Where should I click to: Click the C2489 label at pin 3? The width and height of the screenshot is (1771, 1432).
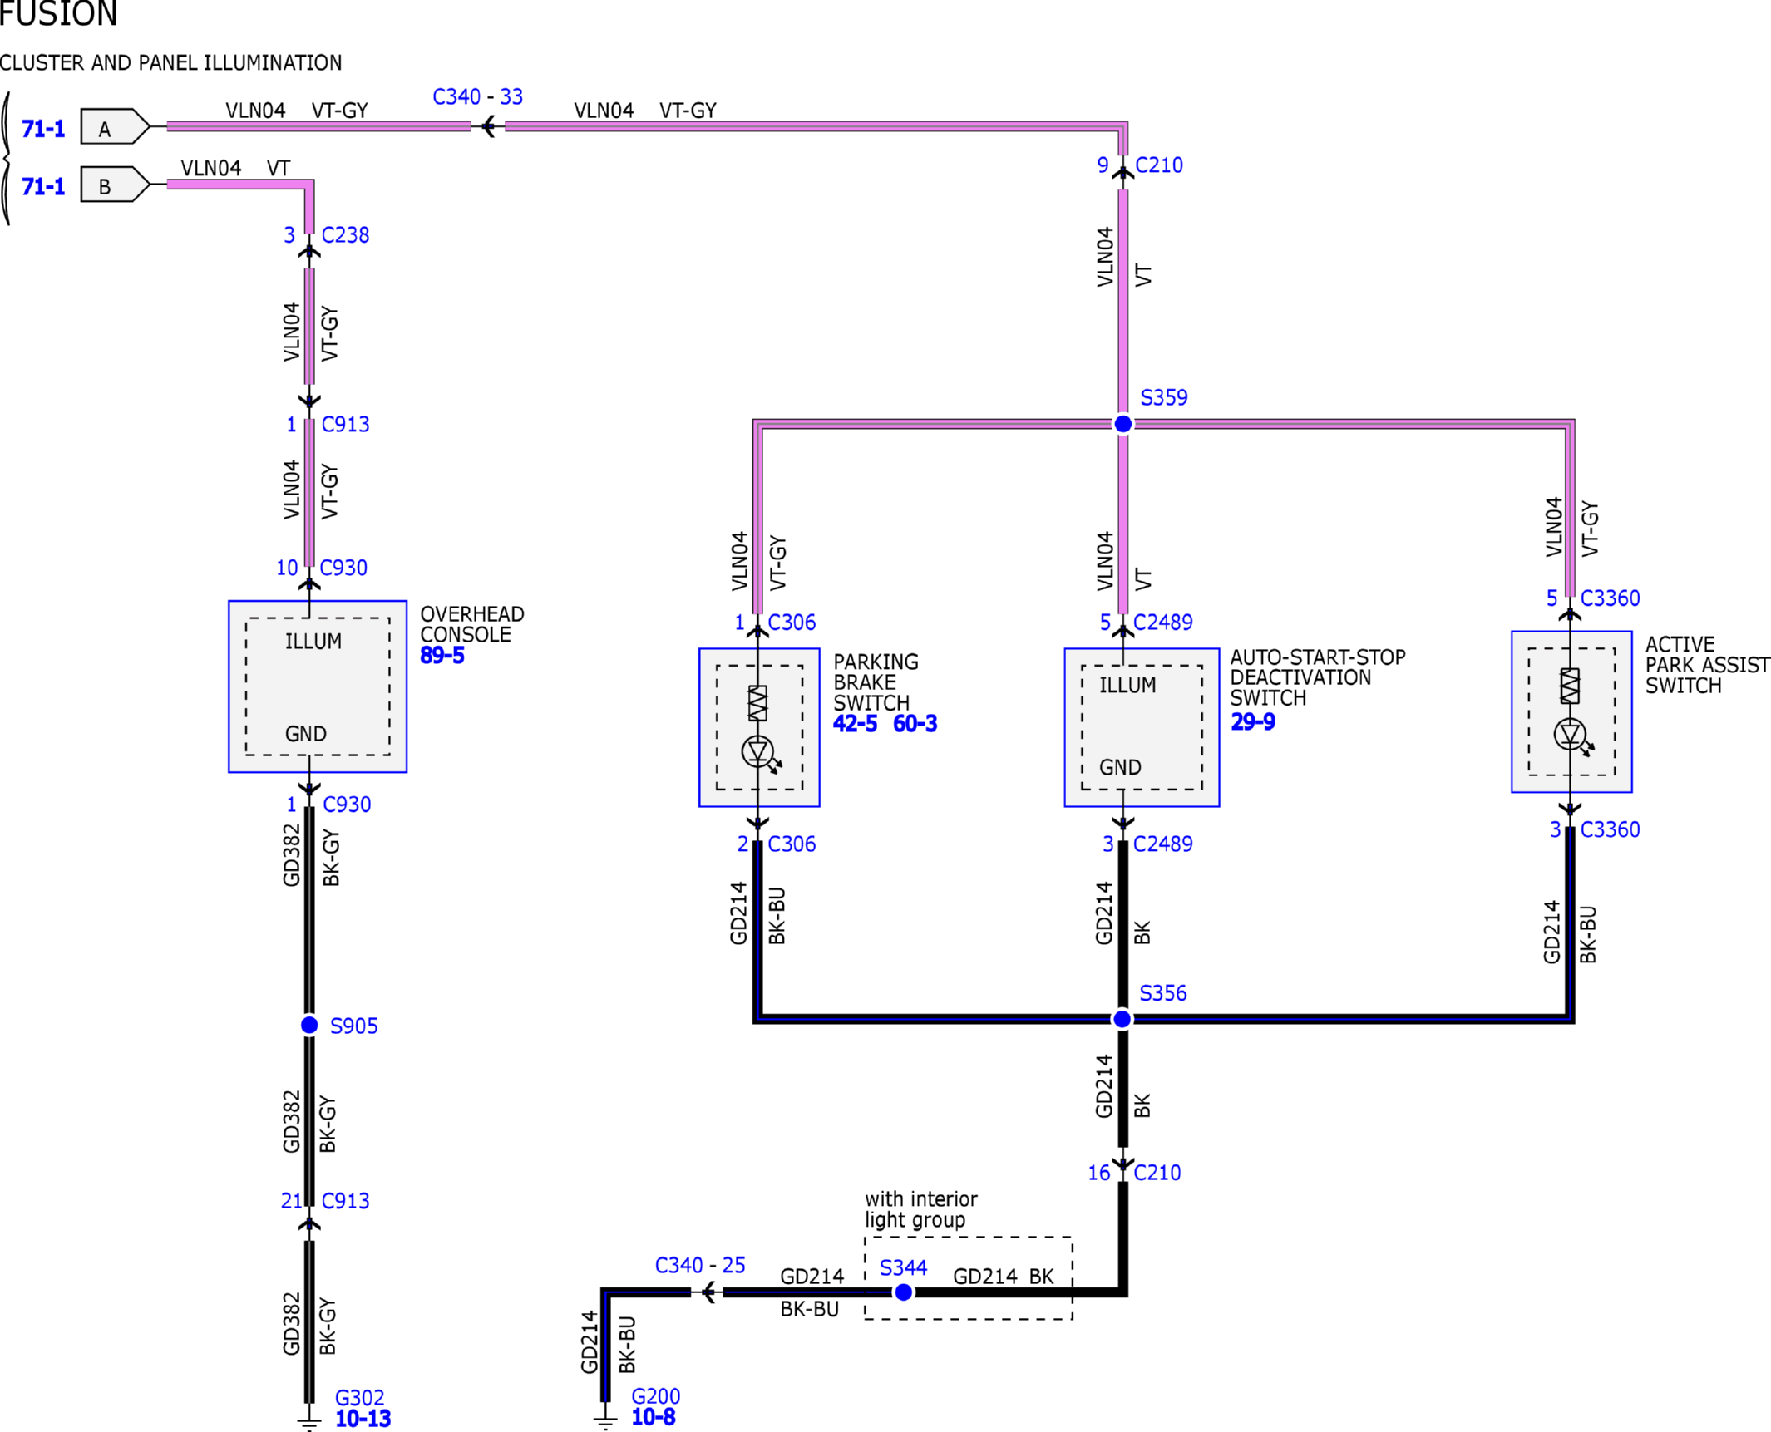click(1162, 844)
